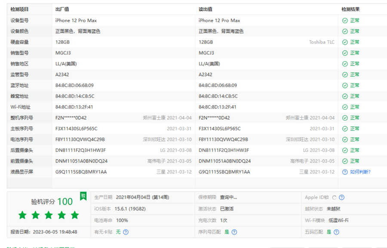Click warranty status 查询中...
The width and height of the screenshot is (387, 248).
pos(228,197)
